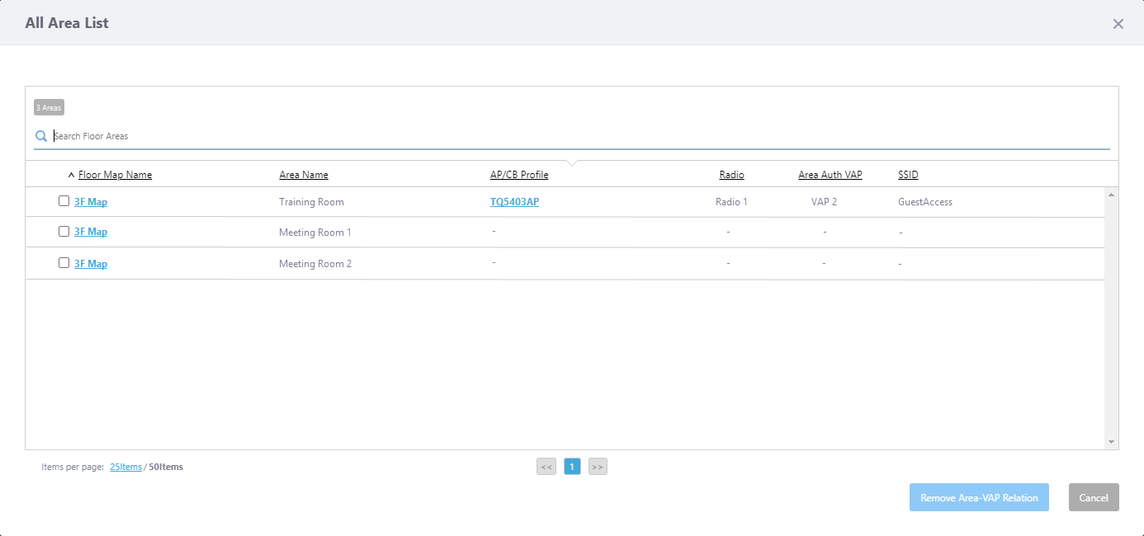Click the Cancel button
This screenshot has height=536, width=1144.
point(1094,498)
